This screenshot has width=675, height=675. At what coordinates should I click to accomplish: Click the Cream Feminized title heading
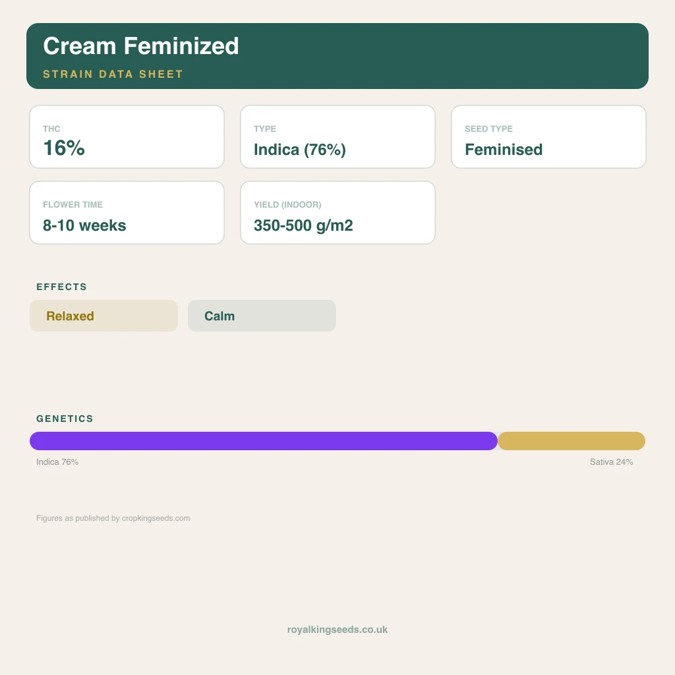(141, 45)
